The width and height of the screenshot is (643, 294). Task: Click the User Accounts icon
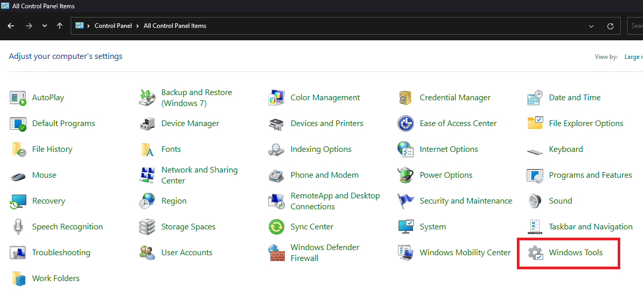pyautogui.click(x=147, y=253)
